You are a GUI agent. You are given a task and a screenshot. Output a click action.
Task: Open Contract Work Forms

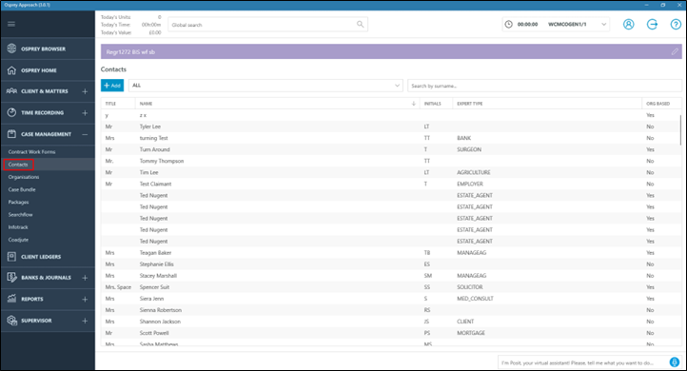coord(32,152)
